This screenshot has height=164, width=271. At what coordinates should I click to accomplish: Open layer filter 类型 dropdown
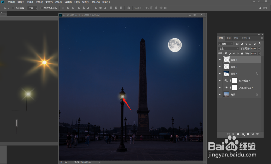[x=226, y=44]
